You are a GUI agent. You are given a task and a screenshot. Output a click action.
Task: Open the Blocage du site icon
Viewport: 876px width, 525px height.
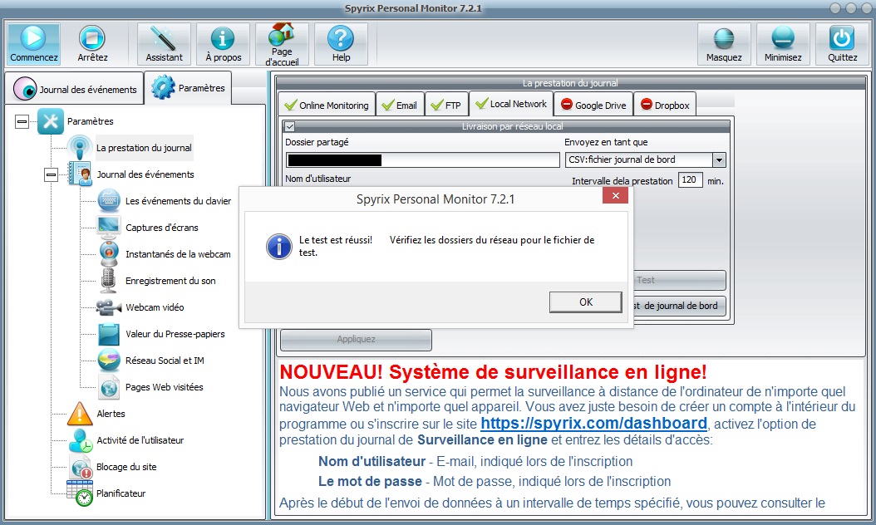click(81, 467)
